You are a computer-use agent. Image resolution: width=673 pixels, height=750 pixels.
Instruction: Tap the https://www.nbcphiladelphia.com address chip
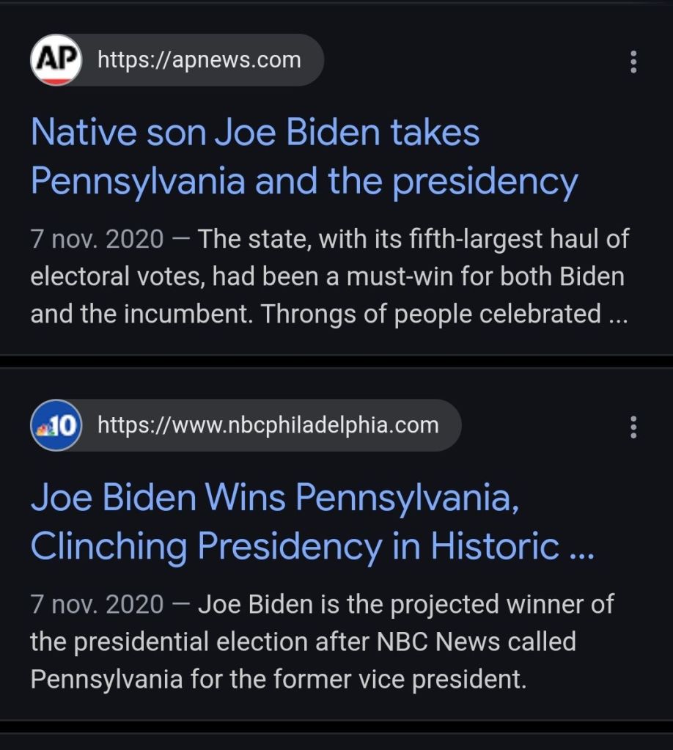pyautogui.click(x=268, y=425)
